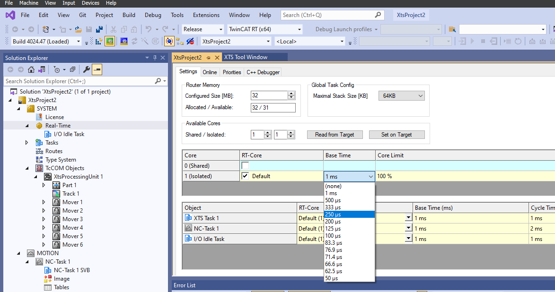Open the Git menu

pyautogui.click(x=82, y=15)
